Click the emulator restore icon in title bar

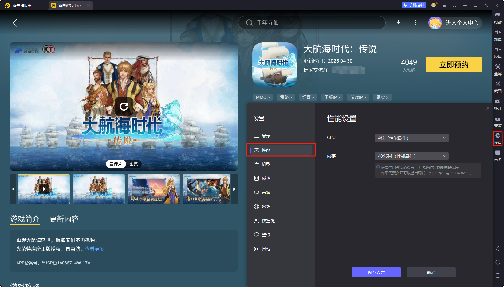coord(455,5)
